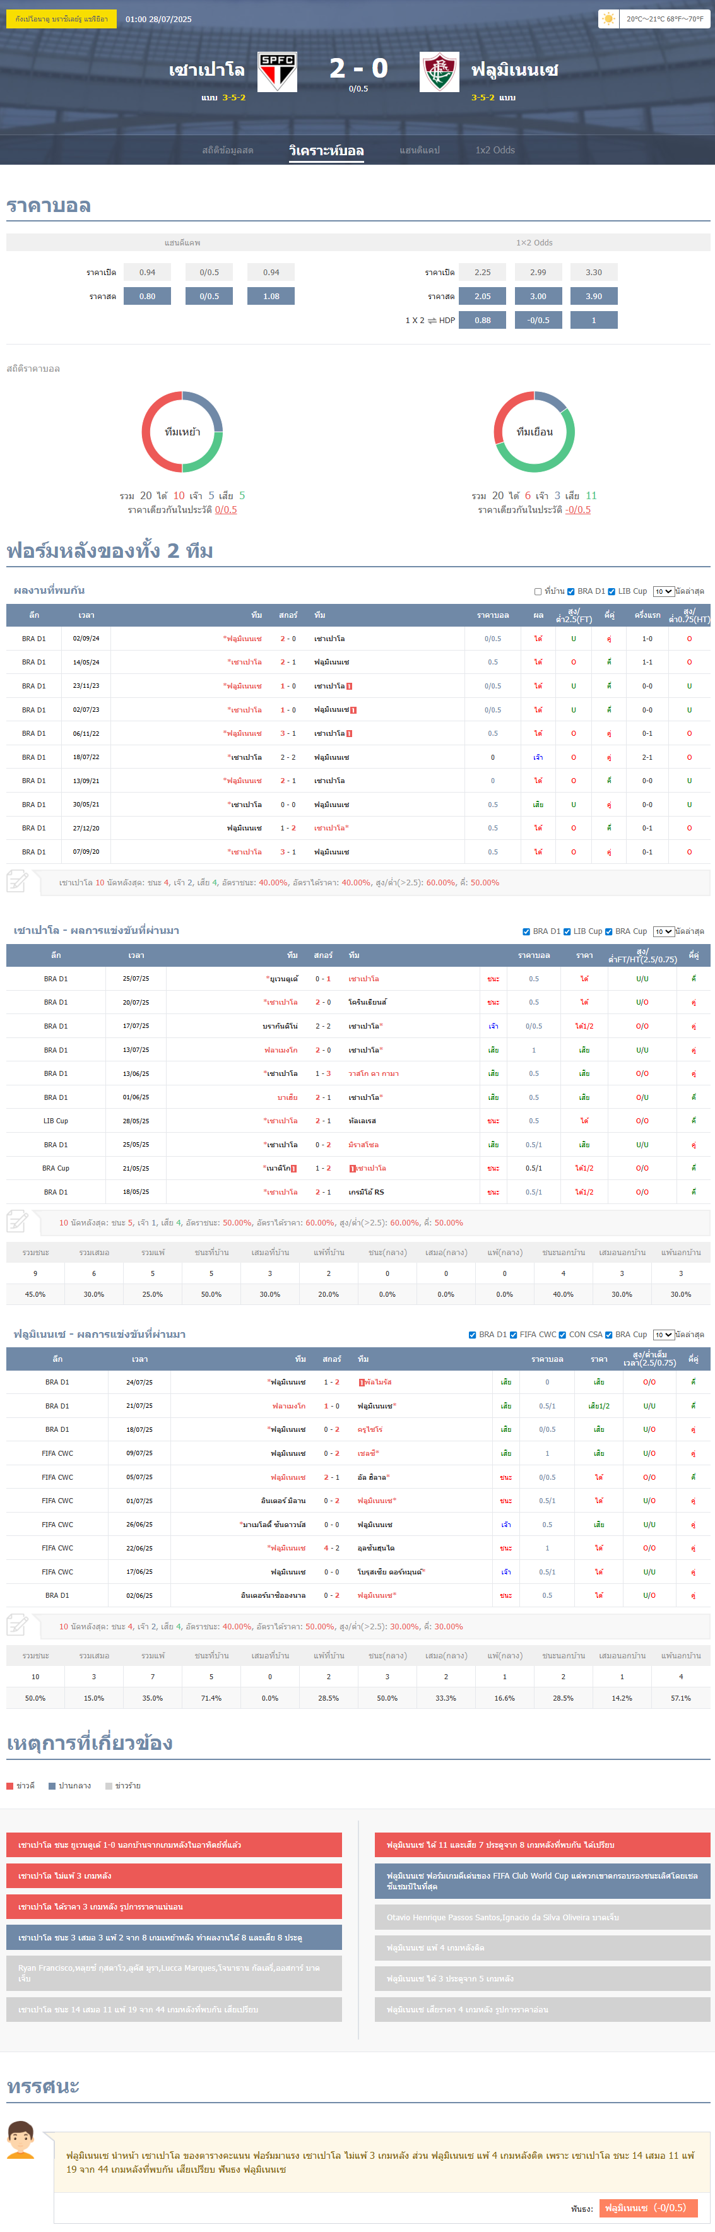Click the swap arrows in 1 X 2 ⇌ HDP

pos(432,321)
